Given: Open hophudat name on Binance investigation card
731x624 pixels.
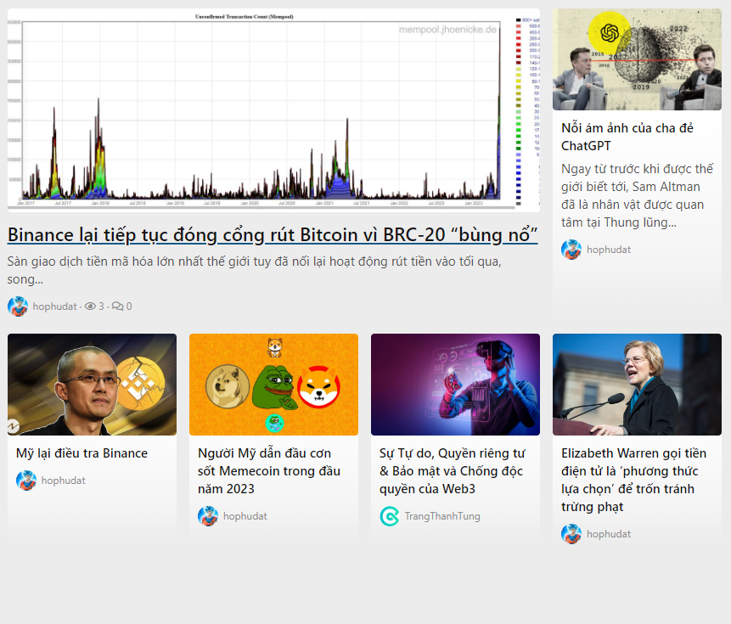Looking at the screenshot, I should point(63,481).
